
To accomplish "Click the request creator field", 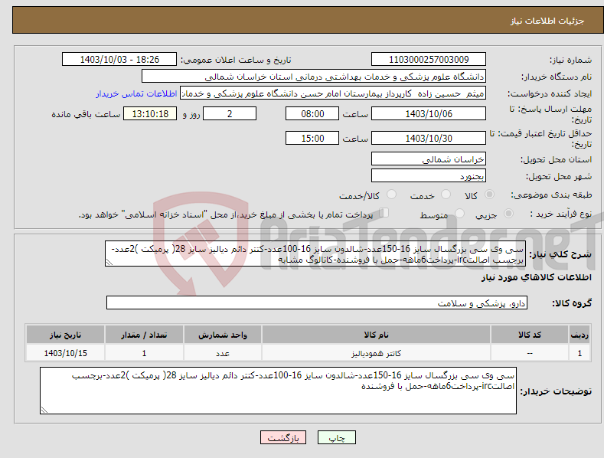I will 333,93.
